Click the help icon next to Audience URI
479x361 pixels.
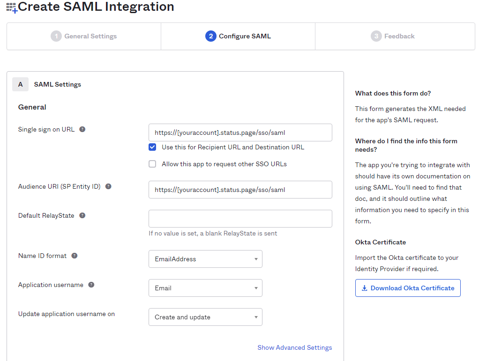tap(108, 186)
